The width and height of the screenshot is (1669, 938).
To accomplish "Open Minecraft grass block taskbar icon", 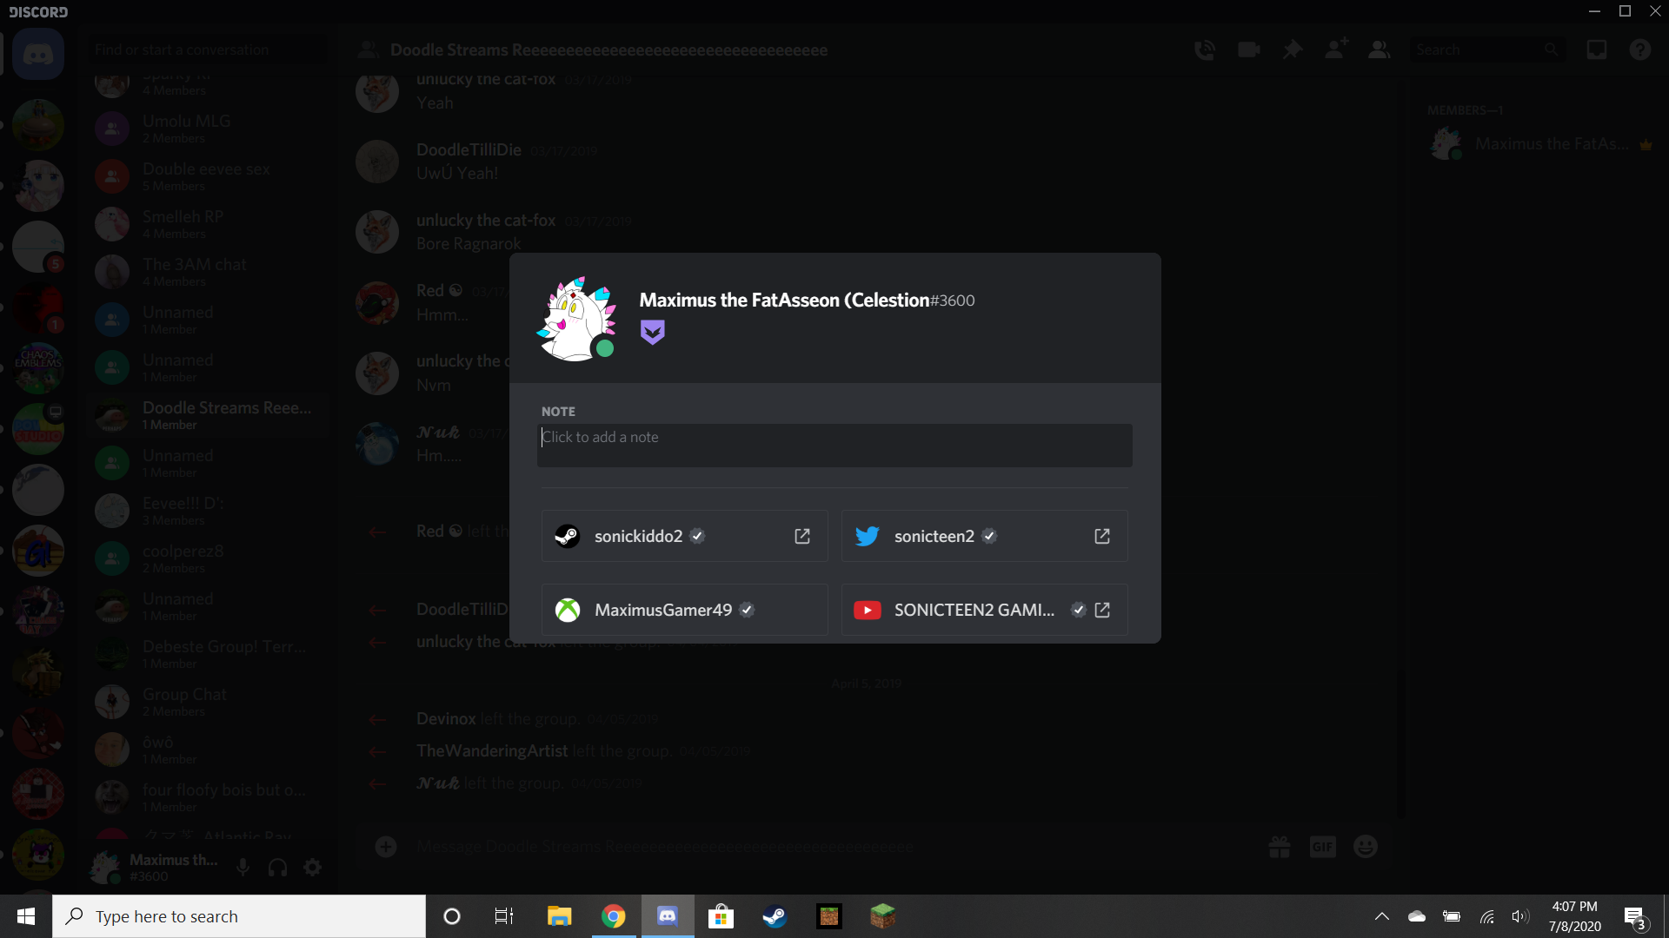I will coord(883,916).
